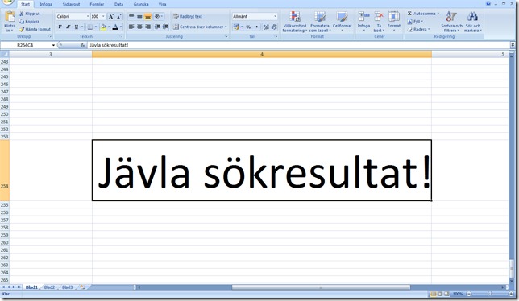
Task: Open the Fyll fill dropdown
Action: pos(422,22)
